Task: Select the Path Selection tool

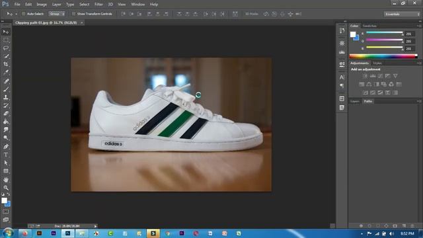Action: (x=6, y=163)
